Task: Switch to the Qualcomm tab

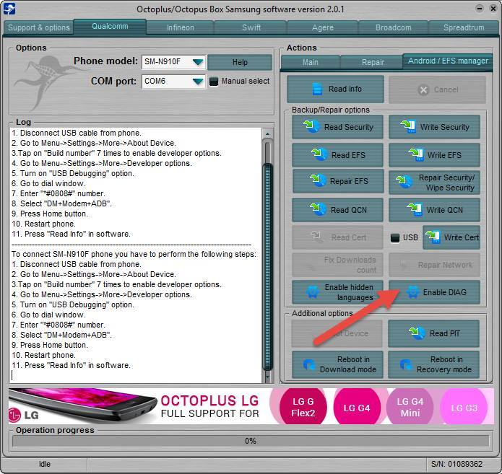Action: coord(110,26)
